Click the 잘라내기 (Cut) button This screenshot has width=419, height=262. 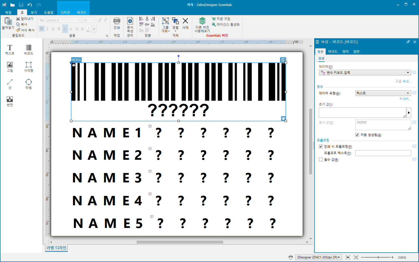coord(25,19)
